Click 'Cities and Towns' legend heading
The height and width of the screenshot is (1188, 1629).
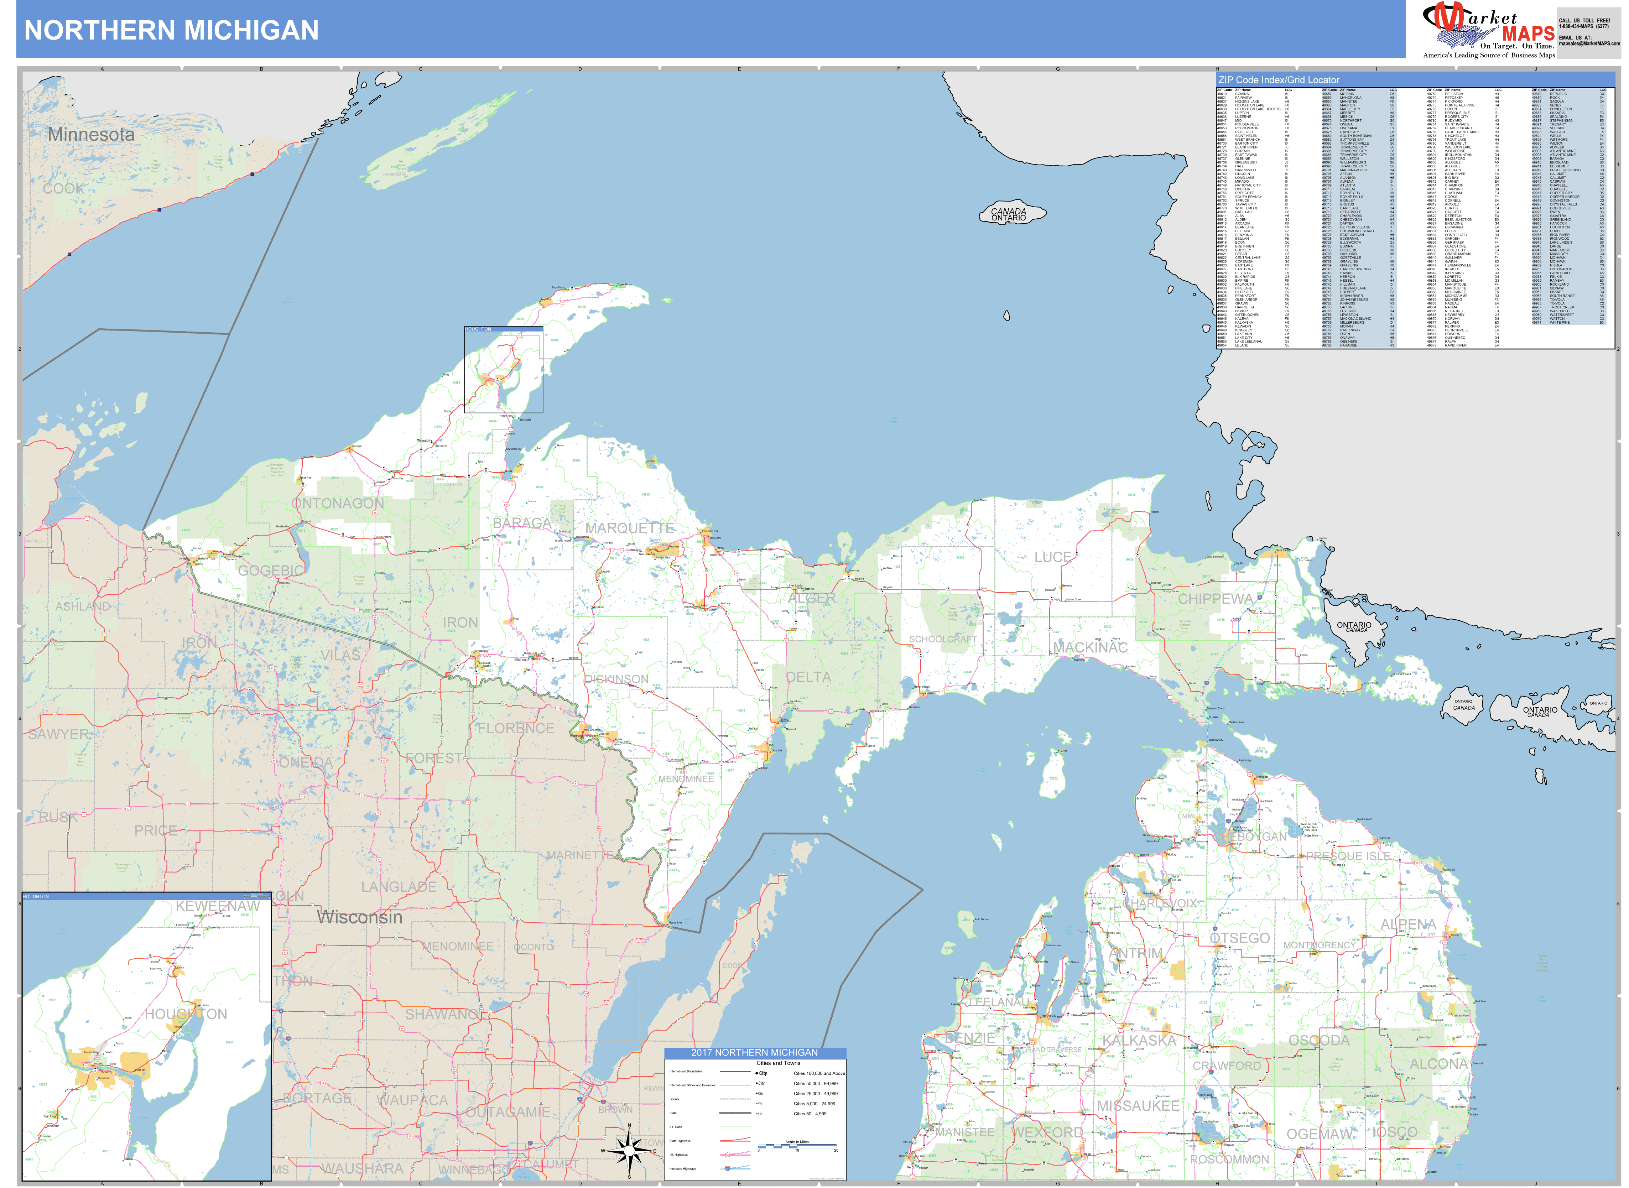778,1063
